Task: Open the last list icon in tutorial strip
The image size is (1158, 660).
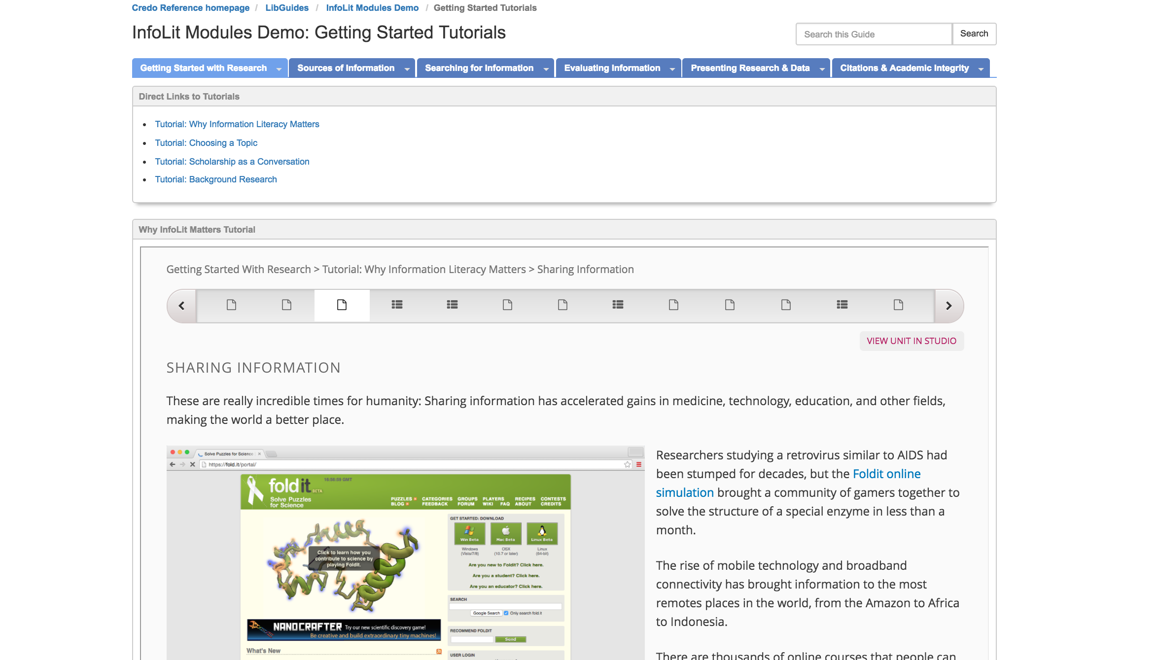Action: point(842,305)
